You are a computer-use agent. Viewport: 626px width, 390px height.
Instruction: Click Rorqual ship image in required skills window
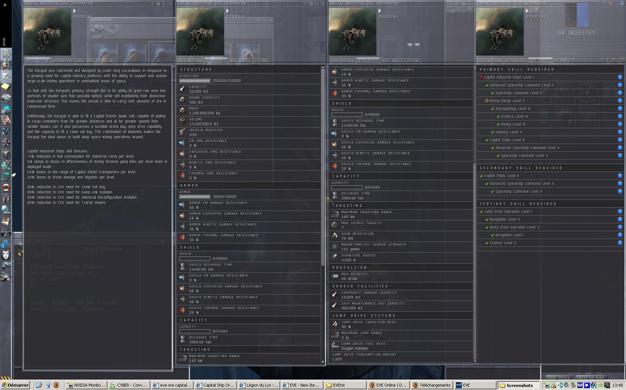point(500,32)
